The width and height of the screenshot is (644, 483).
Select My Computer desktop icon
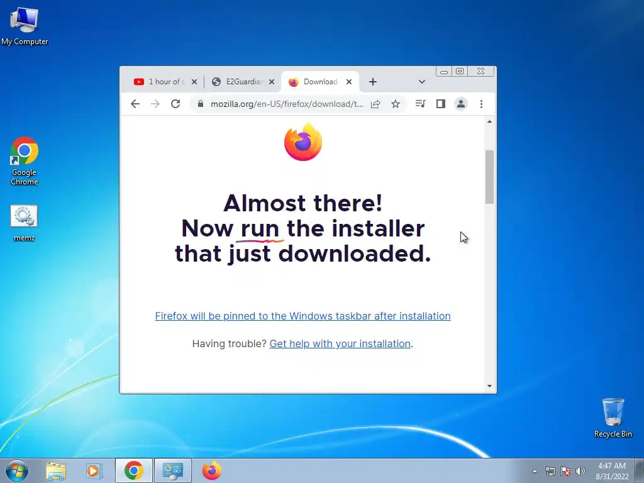point(25,25)
